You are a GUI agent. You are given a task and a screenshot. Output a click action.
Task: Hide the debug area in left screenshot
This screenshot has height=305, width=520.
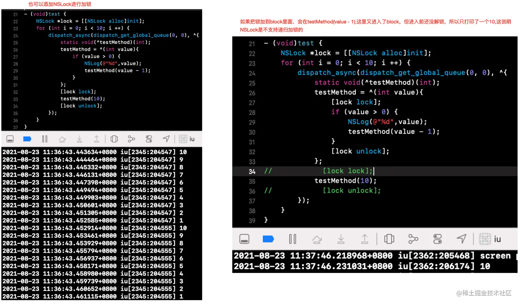click(x=10, y=139)
